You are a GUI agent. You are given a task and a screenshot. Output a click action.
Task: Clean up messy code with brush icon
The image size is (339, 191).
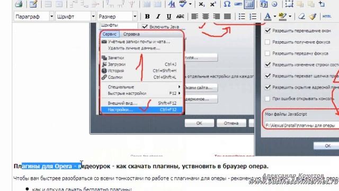tap(313, 16)
